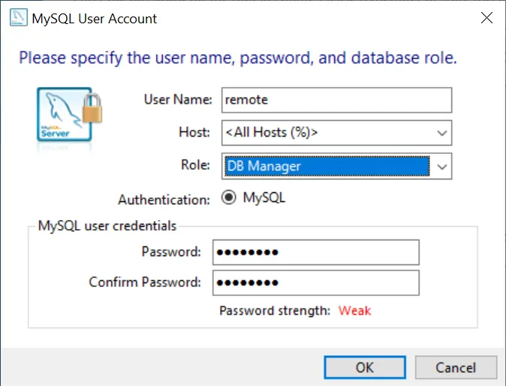Viewport: 506px width, 386px height.
Task: Click into the Password input field
Action: click(x=315, y=252)
